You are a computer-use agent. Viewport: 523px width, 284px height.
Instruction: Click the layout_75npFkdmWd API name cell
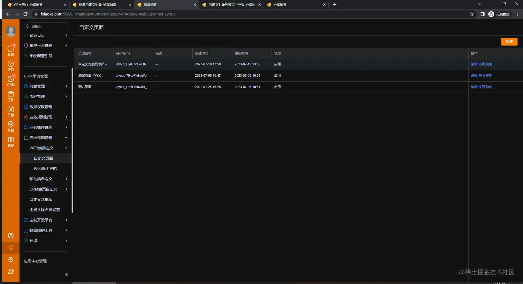tap(132, 76)
